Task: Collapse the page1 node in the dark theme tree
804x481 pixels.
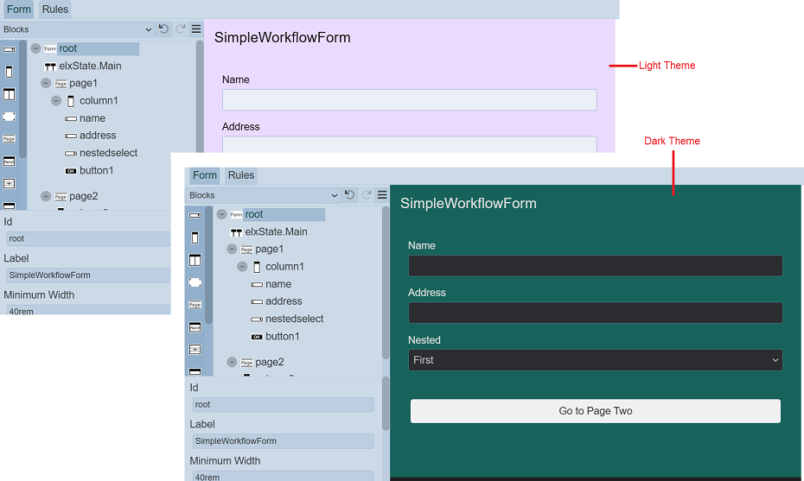Action: [x=233, y=249]
